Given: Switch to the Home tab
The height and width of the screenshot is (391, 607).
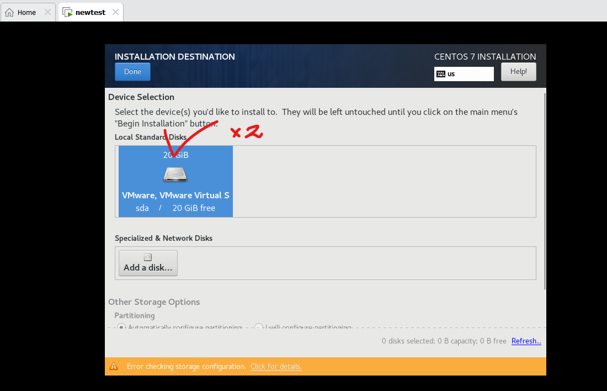Looking at the screenshot, I should (28, 12).
